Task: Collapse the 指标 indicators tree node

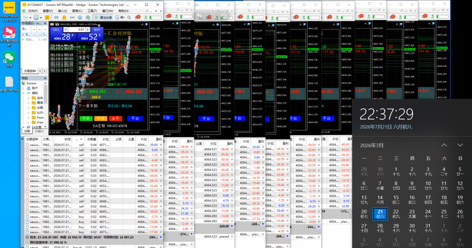Action: click(24, 93)
